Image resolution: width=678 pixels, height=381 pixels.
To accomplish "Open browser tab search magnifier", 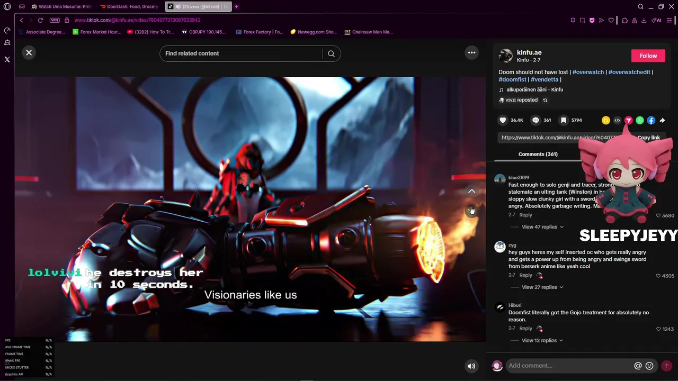I will (x=640, y=6).
